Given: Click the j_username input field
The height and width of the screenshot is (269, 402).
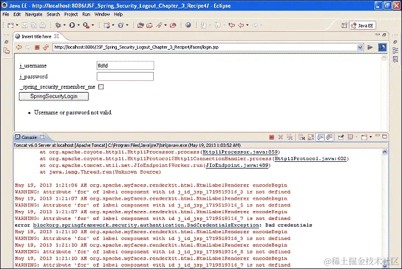Looking at the screenshot, I should pos(125,65).
